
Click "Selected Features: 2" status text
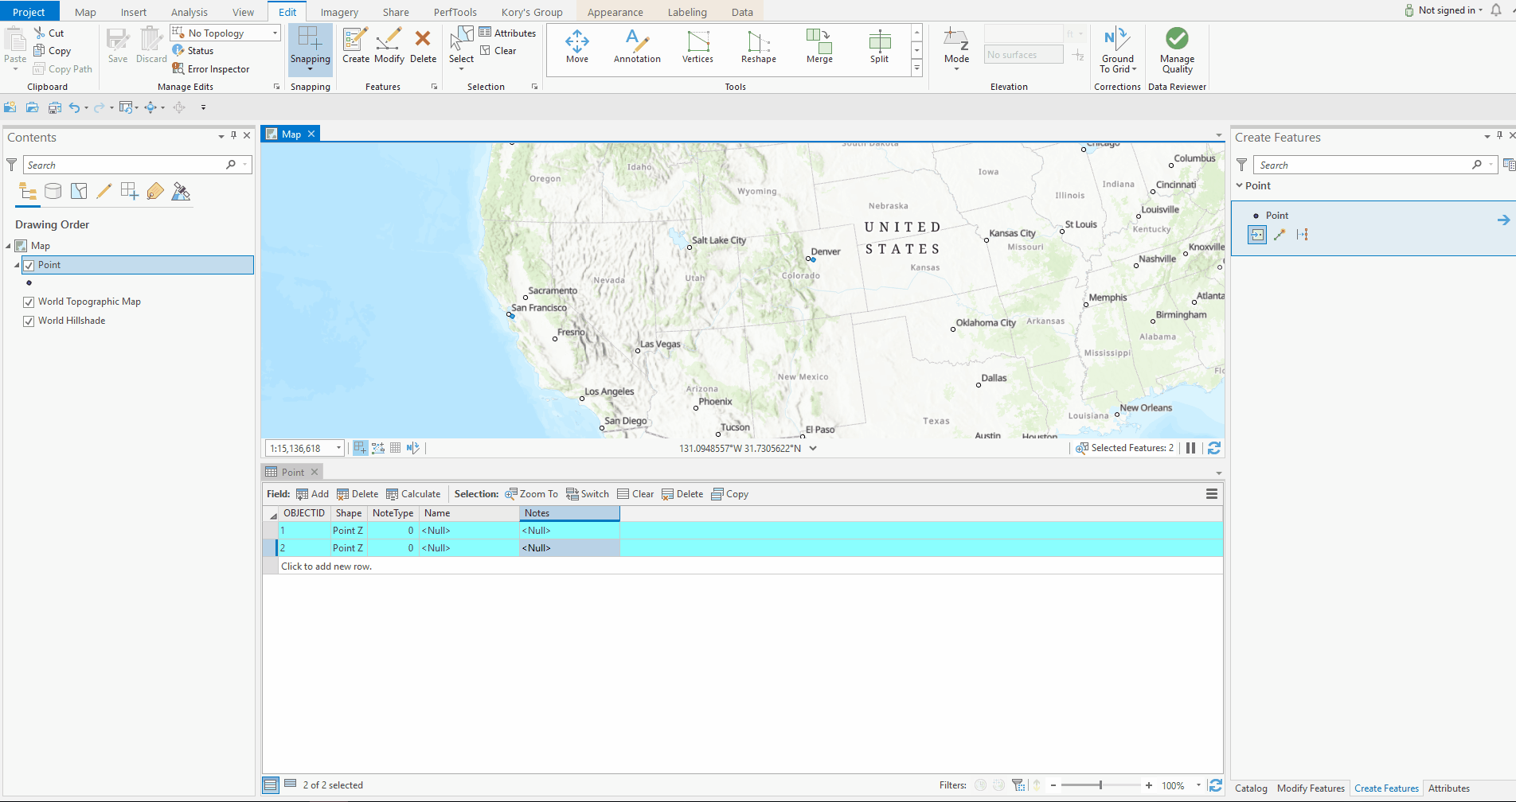(x=1132, y=448)
